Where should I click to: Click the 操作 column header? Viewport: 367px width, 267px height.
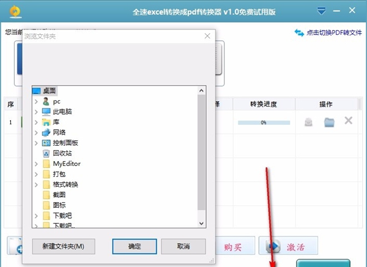point(326,104)
